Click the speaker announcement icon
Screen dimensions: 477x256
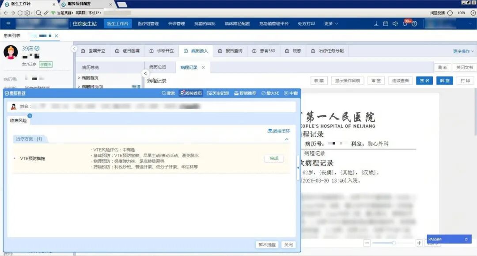coord(395,24)
